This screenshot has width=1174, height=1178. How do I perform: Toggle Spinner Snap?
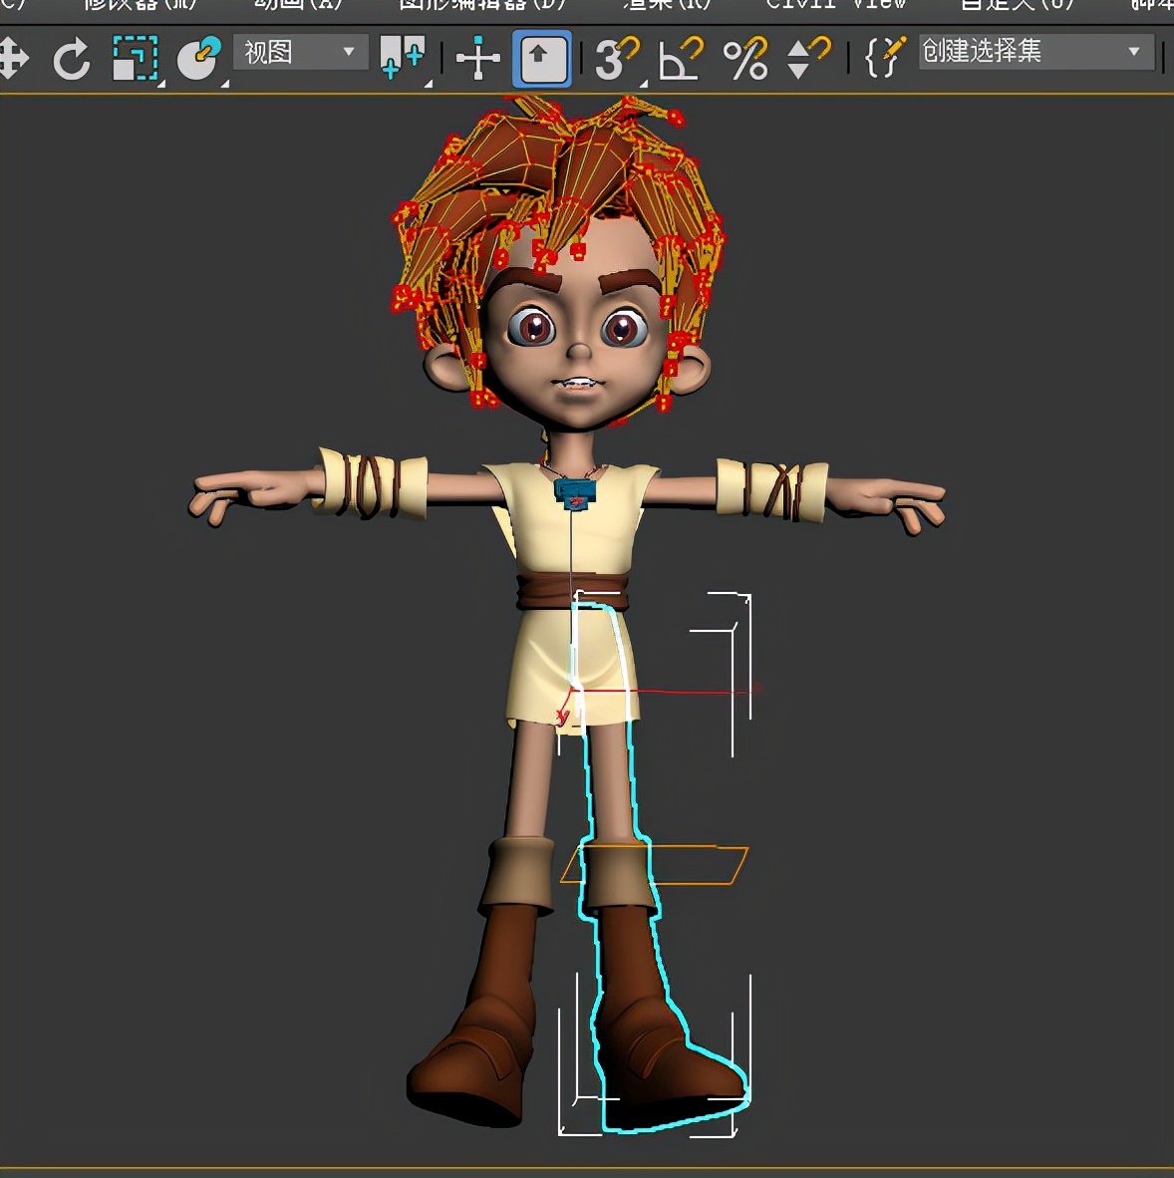807,59
